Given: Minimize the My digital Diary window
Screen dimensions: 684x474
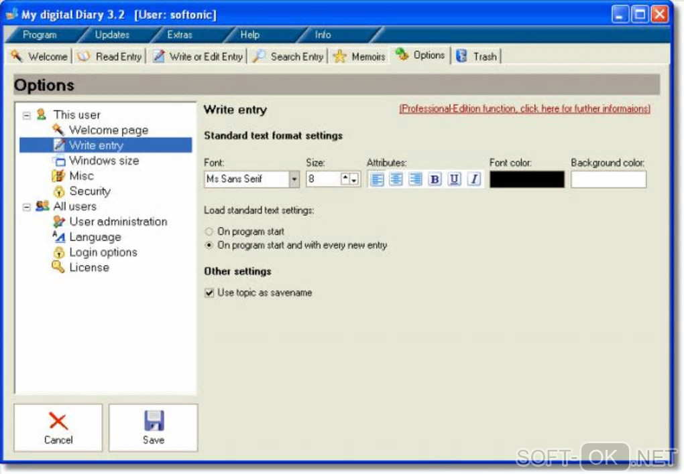Looking at the screenshot, I should pyautogui.click(x=620, y=14).
